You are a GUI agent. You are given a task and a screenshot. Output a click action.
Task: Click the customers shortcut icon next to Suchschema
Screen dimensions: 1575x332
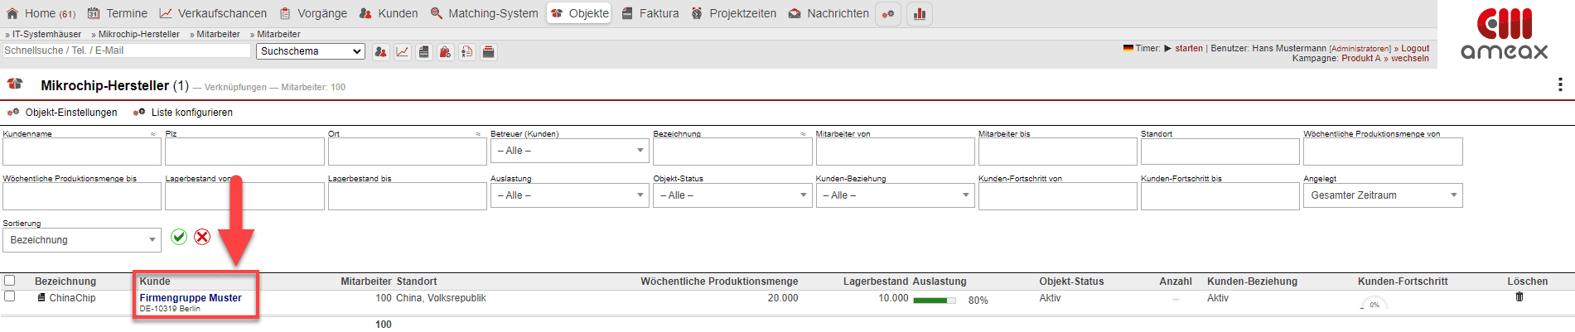[x=380, y=52]
